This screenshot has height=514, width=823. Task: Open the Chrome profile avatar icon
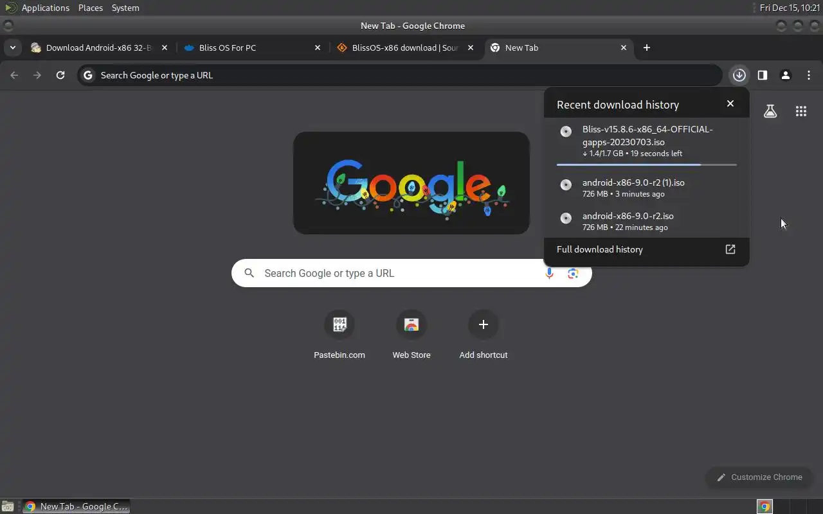[786, 75]
